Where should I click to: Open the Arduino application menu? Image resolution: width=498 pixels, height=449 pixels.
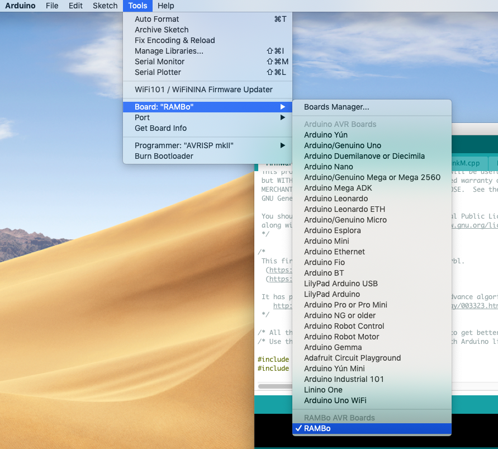pyautogui.click(x=20, y=6)
